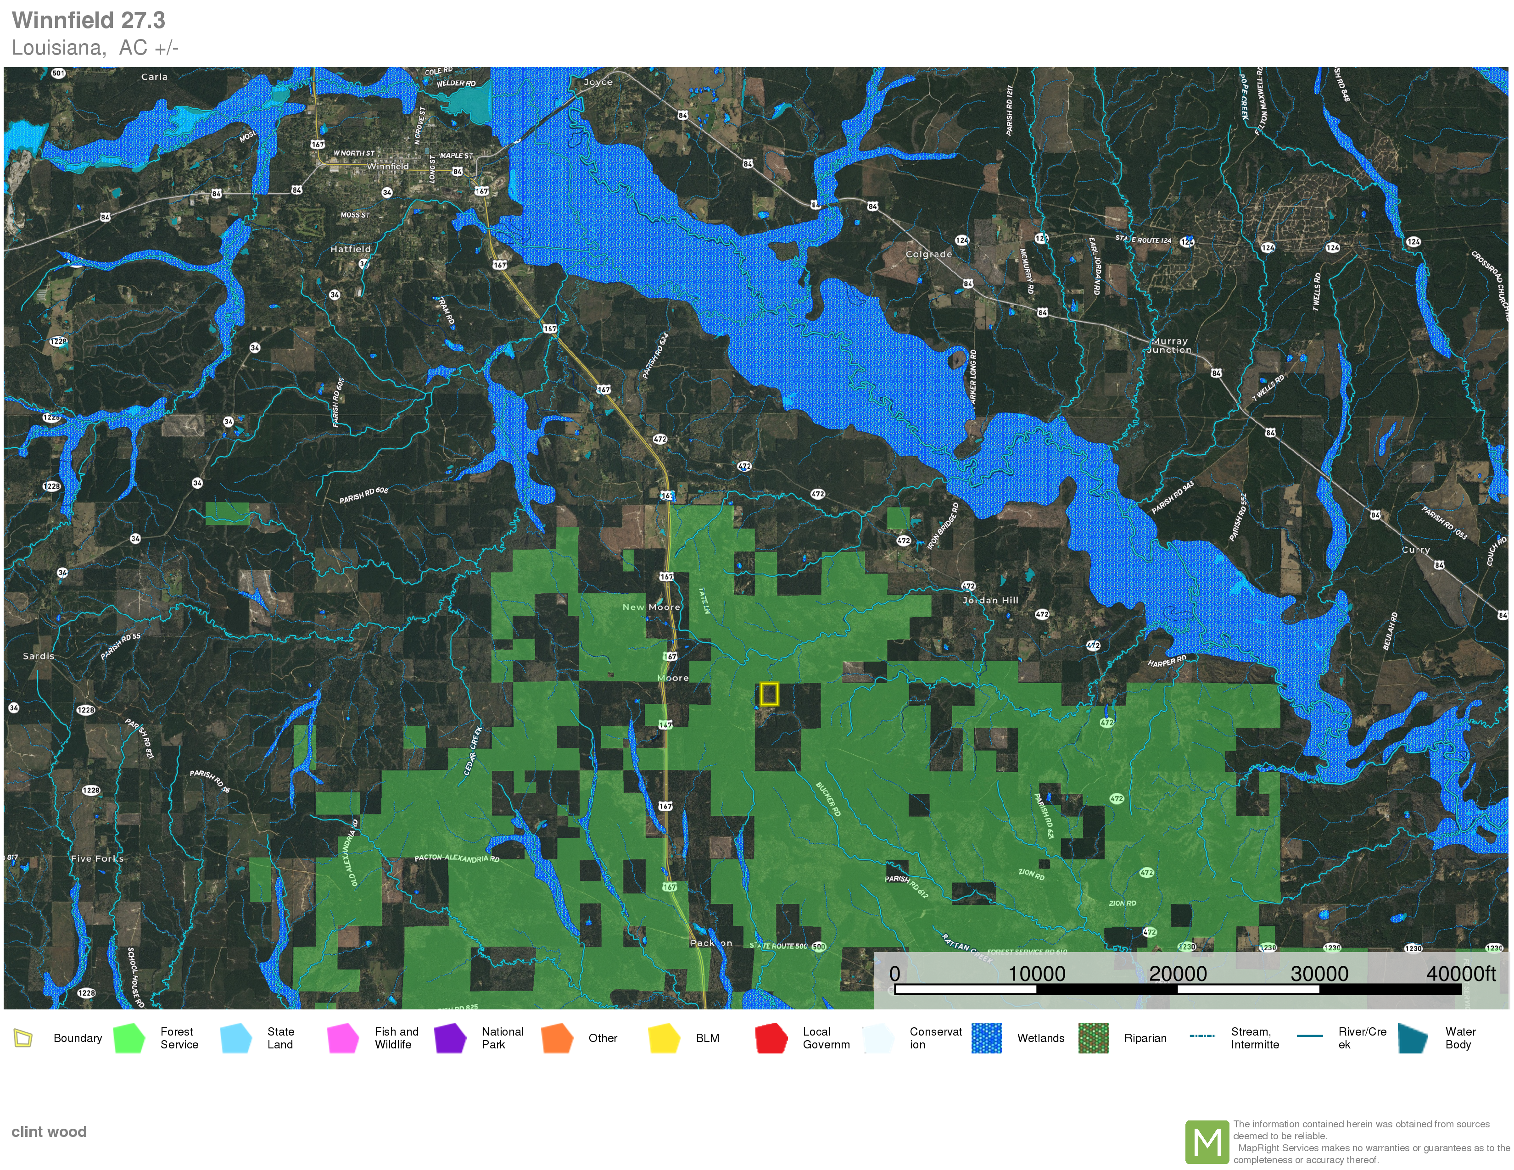Click the River/Creek line symbol in legend

click(1309, 1036)
